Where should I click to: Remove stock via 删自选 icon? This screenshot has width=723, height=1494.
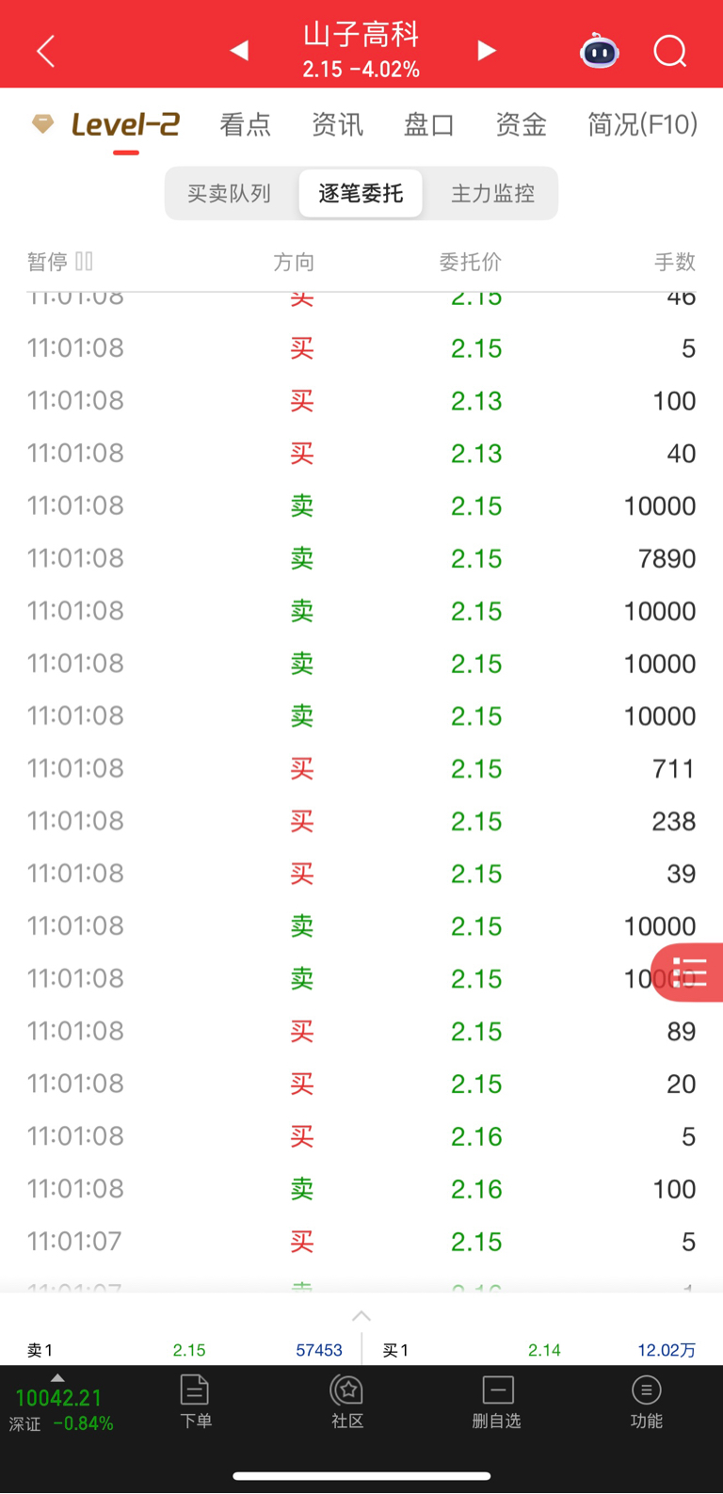pyautogui.click(x=497, y=1402)
